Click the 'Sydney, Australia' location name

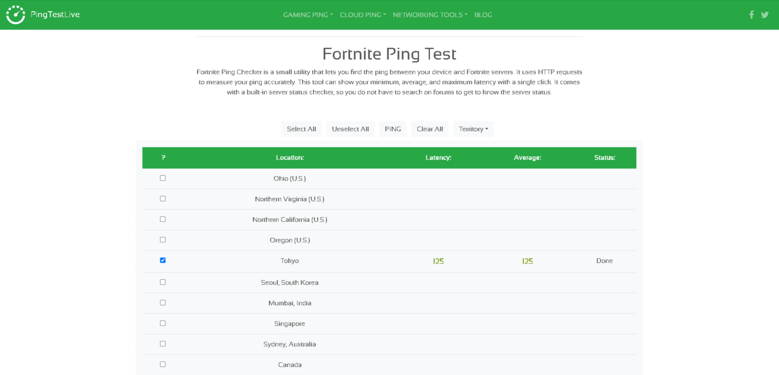[290, 344]
